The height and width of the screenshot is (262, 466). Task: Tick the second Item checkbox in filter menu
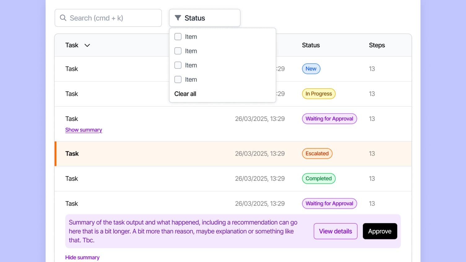click(178, 51)
